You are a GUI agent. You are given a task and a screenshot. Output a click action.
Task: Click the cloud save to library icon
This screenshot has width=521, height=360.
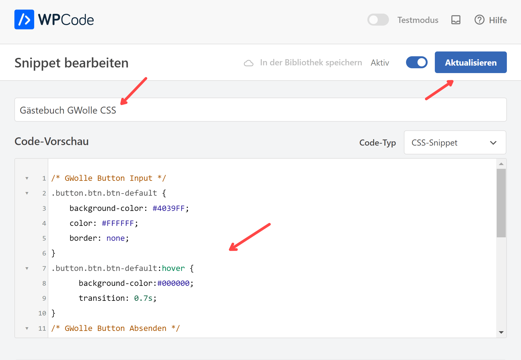click(248, 63)
